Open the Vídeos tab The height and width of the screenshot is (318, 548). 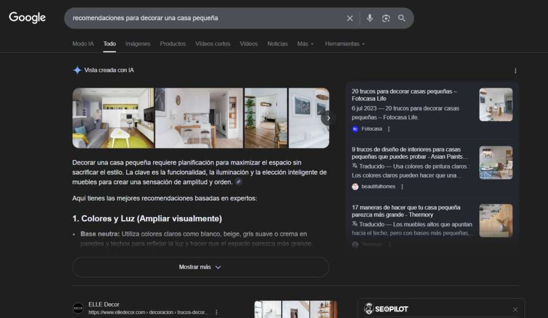coord(248,44)
